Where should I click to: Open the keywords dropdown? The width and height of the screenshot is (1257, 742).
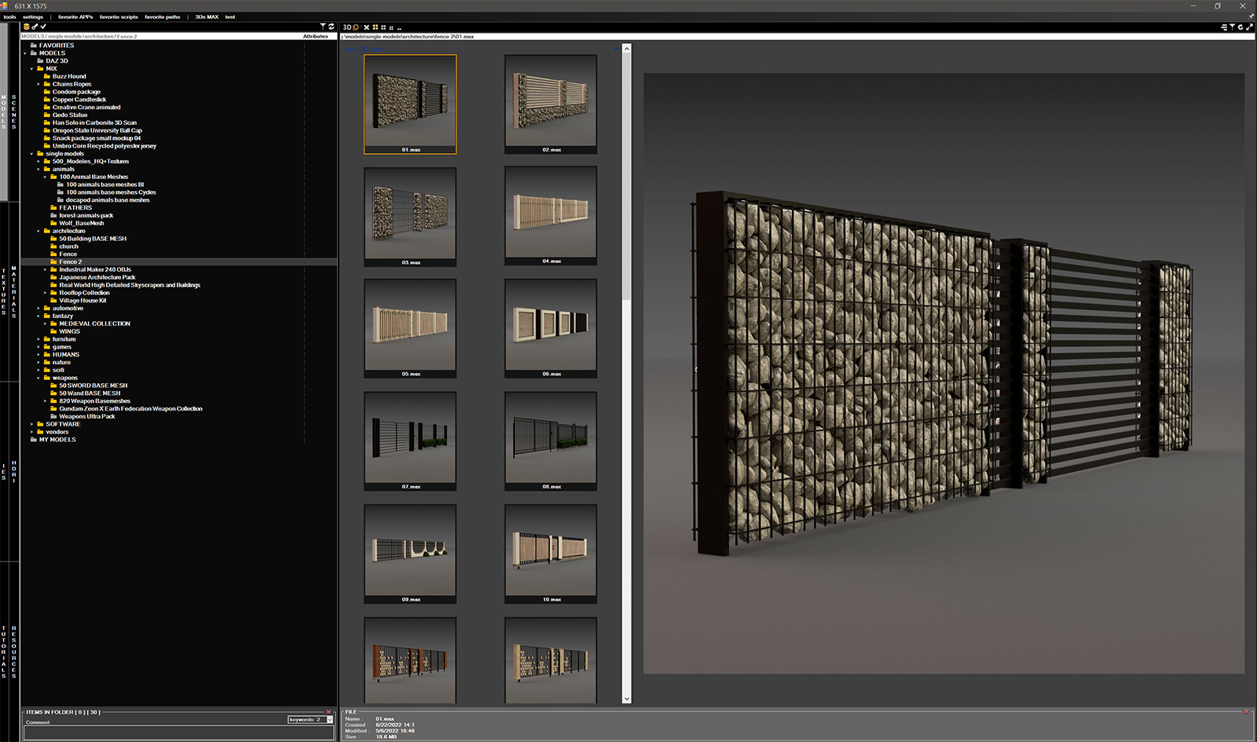click(x=329, y=719)
